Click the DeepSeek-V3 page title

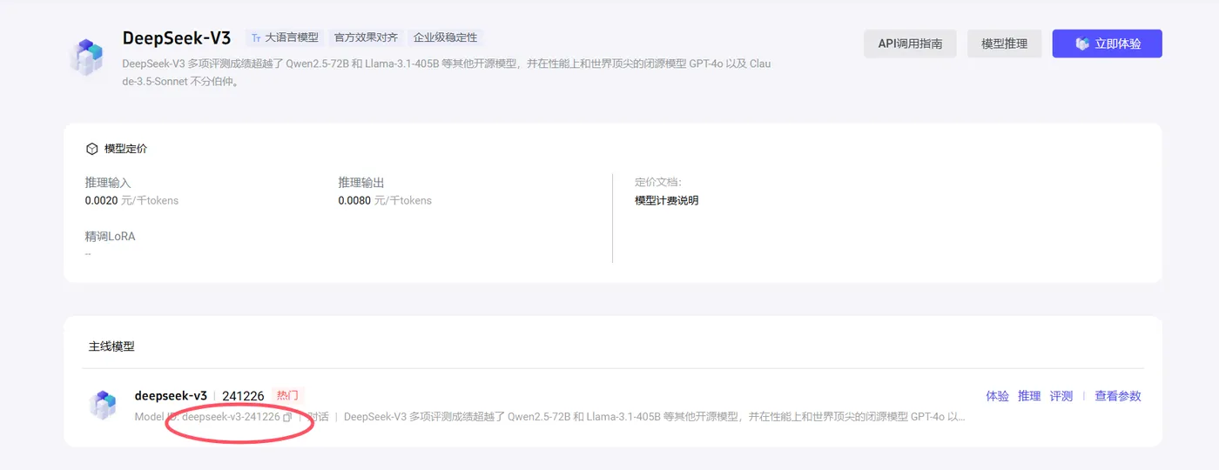(177, 38)
